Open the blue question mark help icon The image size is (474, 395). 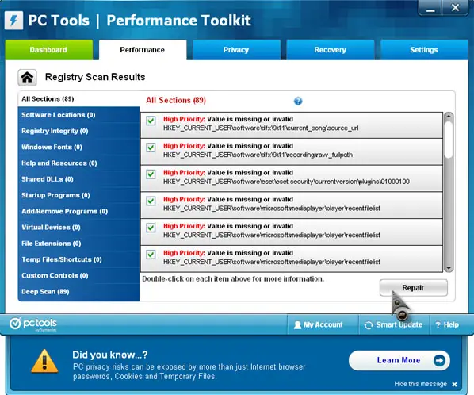(x=298, y=101)
